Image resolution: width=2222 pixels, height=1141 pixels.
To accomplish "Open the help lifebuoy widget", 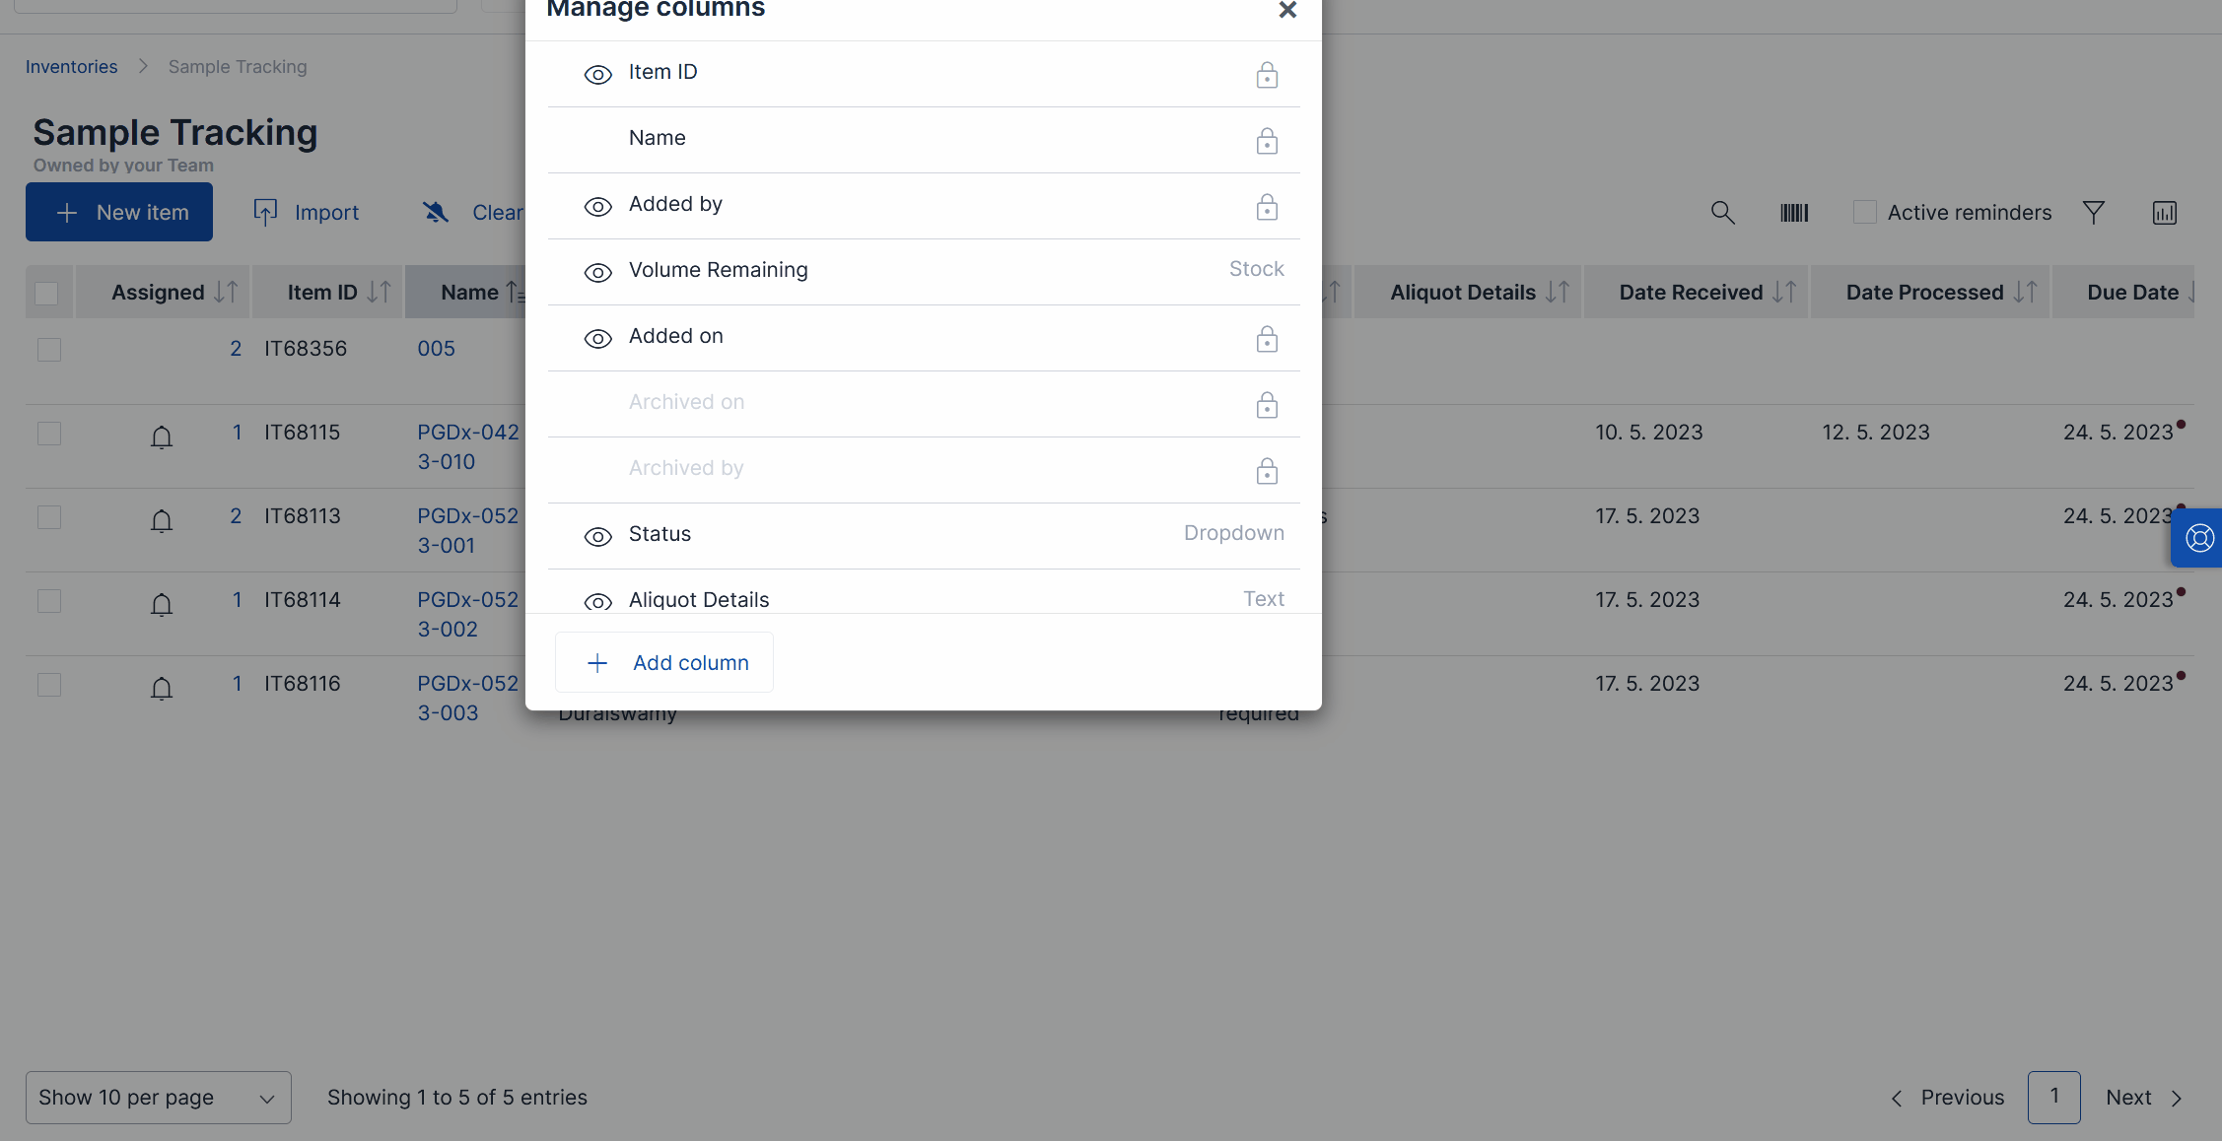I will (2199, 538).
